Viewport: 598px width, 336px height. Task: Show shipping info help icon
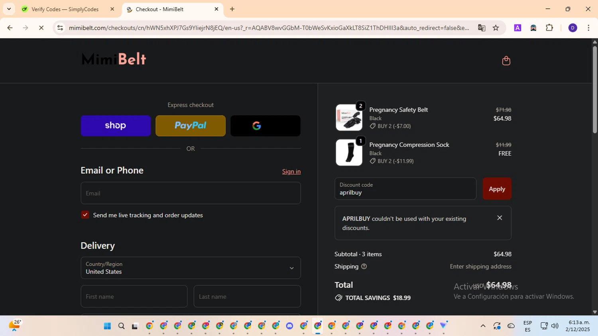click(x=364, y=266)
